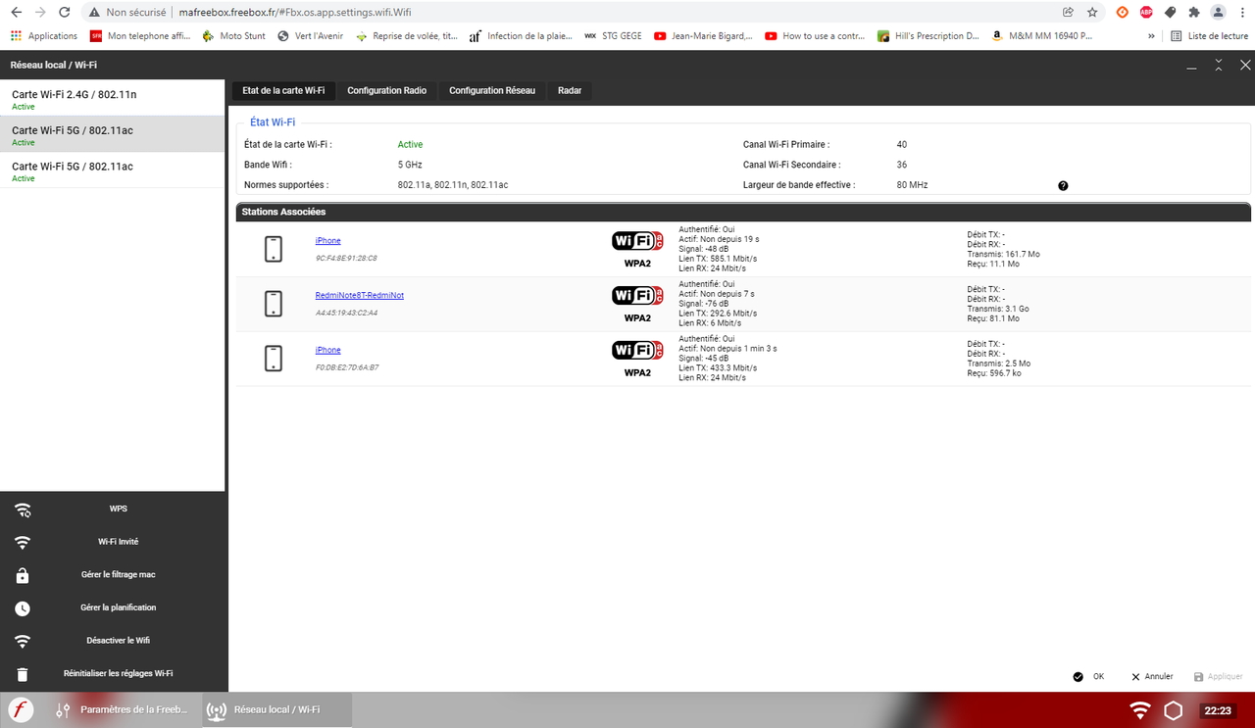Go back with browser back arrow
The image size is (1255, 728).
pyautogui.click(x=16, y=13)
